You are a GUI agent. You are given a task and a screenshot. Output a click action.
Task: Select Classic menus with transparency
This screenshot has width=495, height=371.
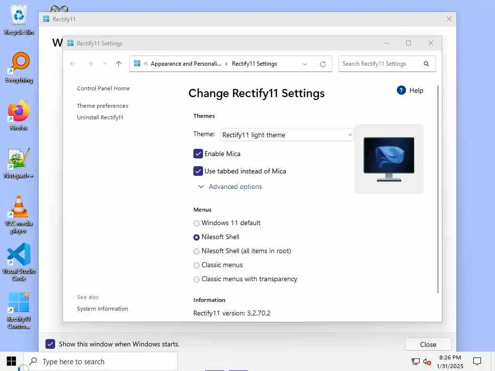196,280
